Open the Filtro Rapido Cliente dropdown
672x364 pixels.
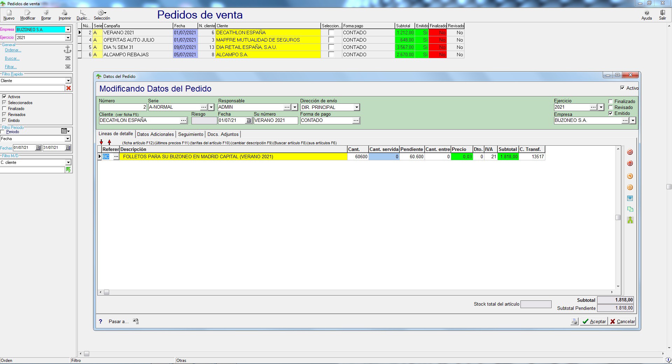point(69,81)
